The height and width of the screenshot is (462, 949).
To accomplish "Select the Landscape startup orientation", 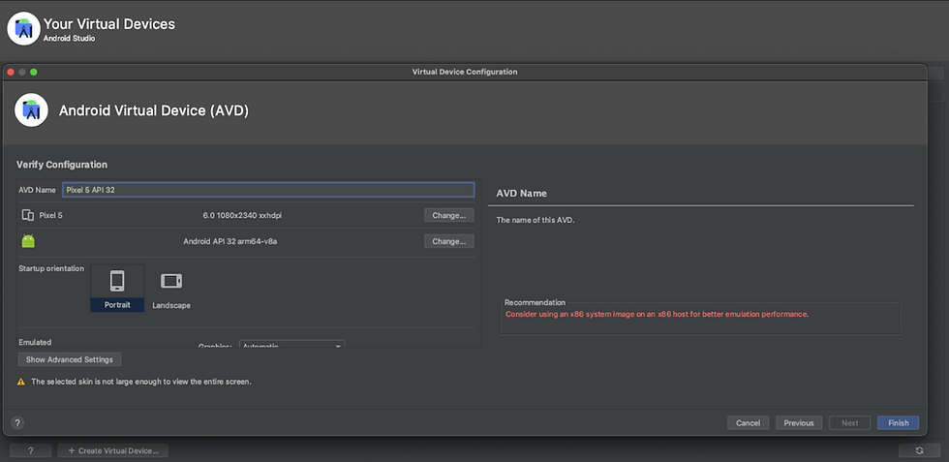I will click(171, 289).
